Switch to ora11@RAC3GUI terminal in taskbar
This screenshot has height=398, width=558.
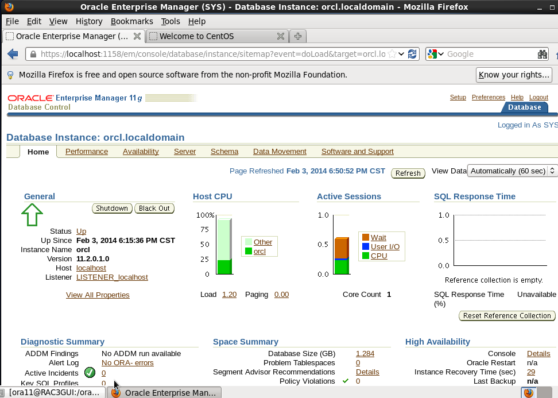pyautogui.click(x=53, y=392)
